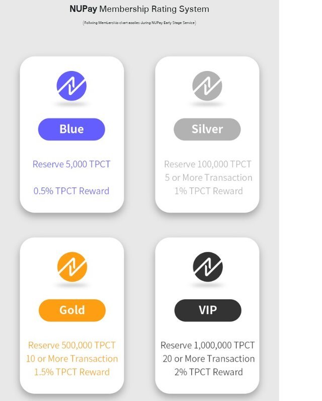The width and height of the screenshot is (322, 401).
Task: Click the Reserve 100,000 TPCT text
Action: [208, 164]
